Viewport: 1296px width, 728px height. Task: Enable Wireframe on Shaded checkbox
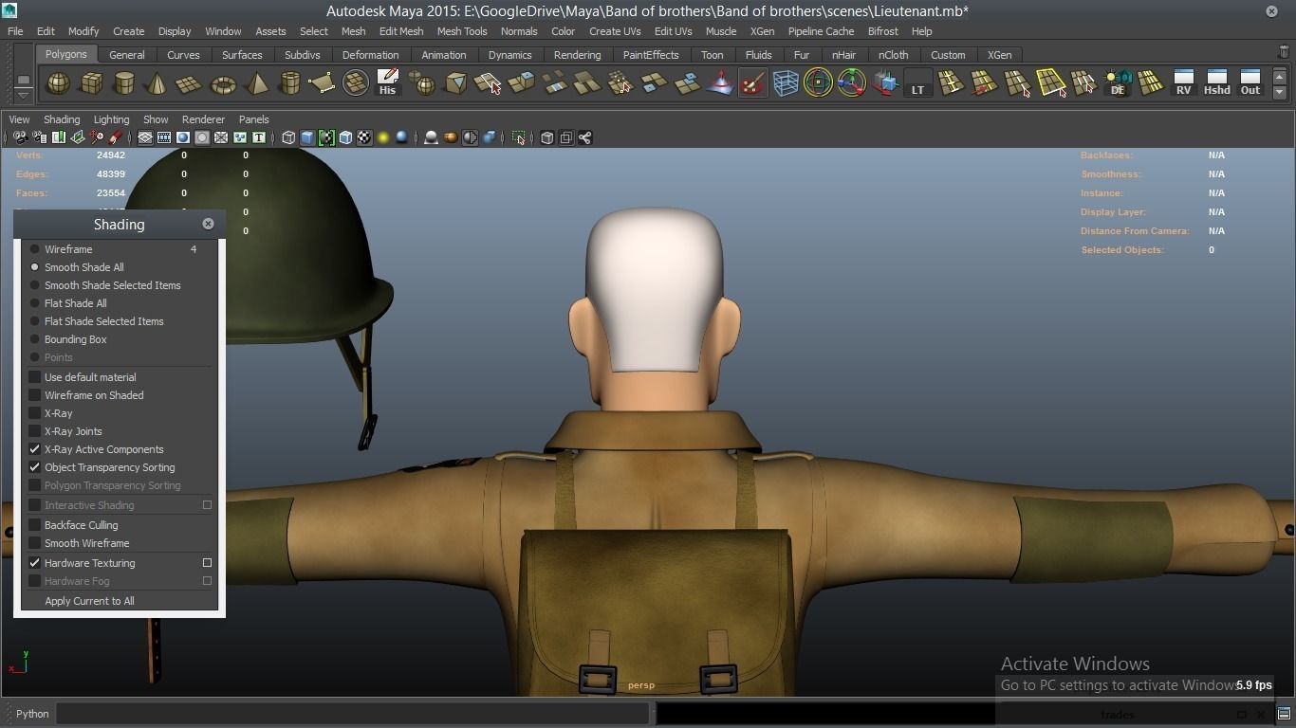[35, 395]
